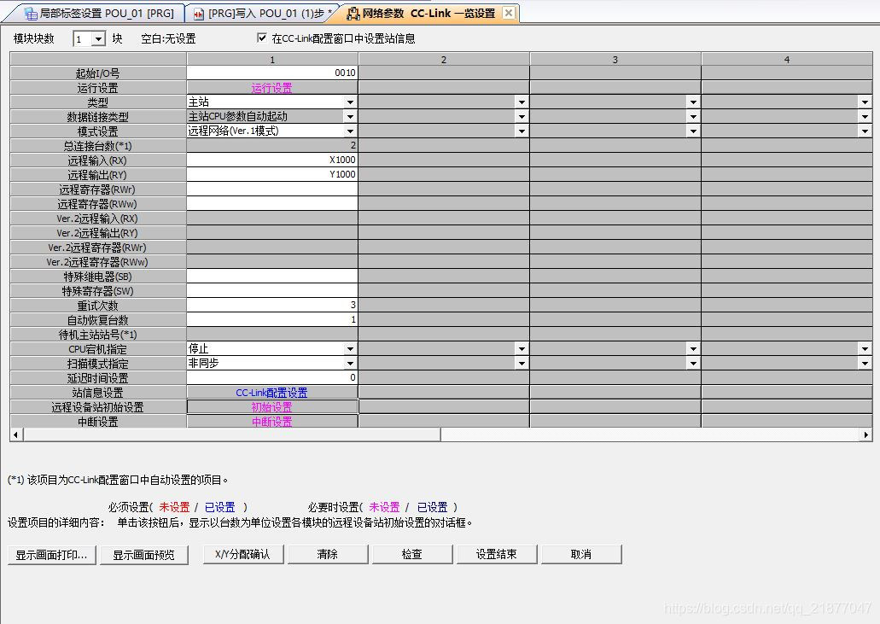Image resolution: width=880 pixels, height=624 pixels.
Task: Expand the 扫描模式指定 dropdown in column 4
Action: tap(865, 363)
